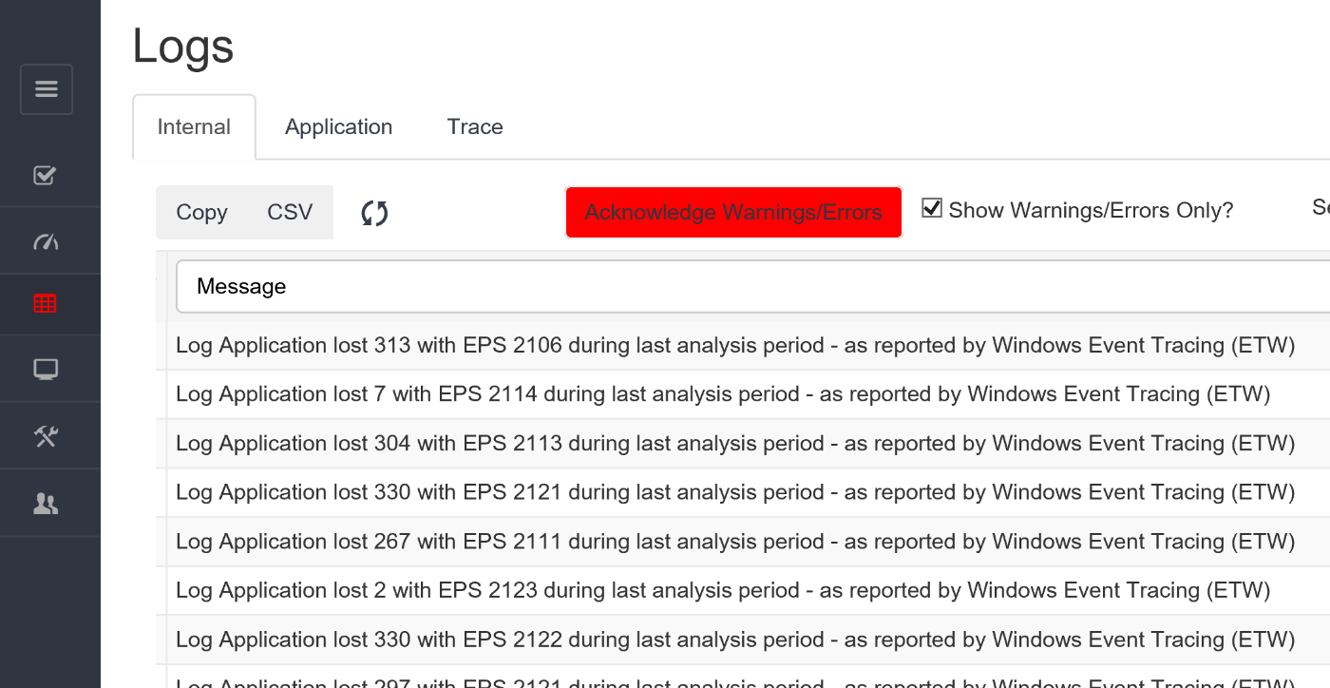
Task: Switch to the Application tab
Action: pos(338,127)
